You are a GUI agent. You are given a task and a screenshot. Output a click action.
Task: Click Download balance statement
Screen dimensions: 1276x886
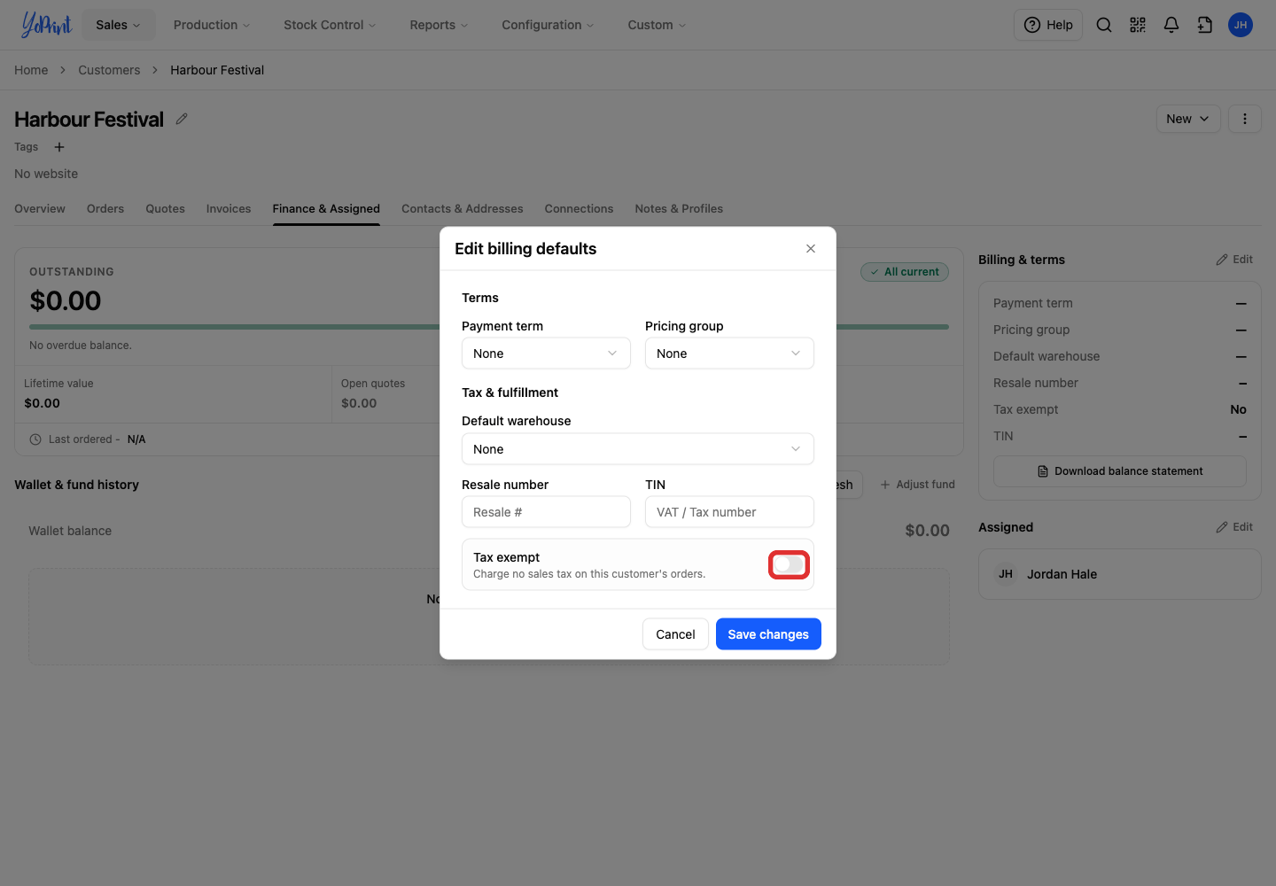[x=1120, y=471]
